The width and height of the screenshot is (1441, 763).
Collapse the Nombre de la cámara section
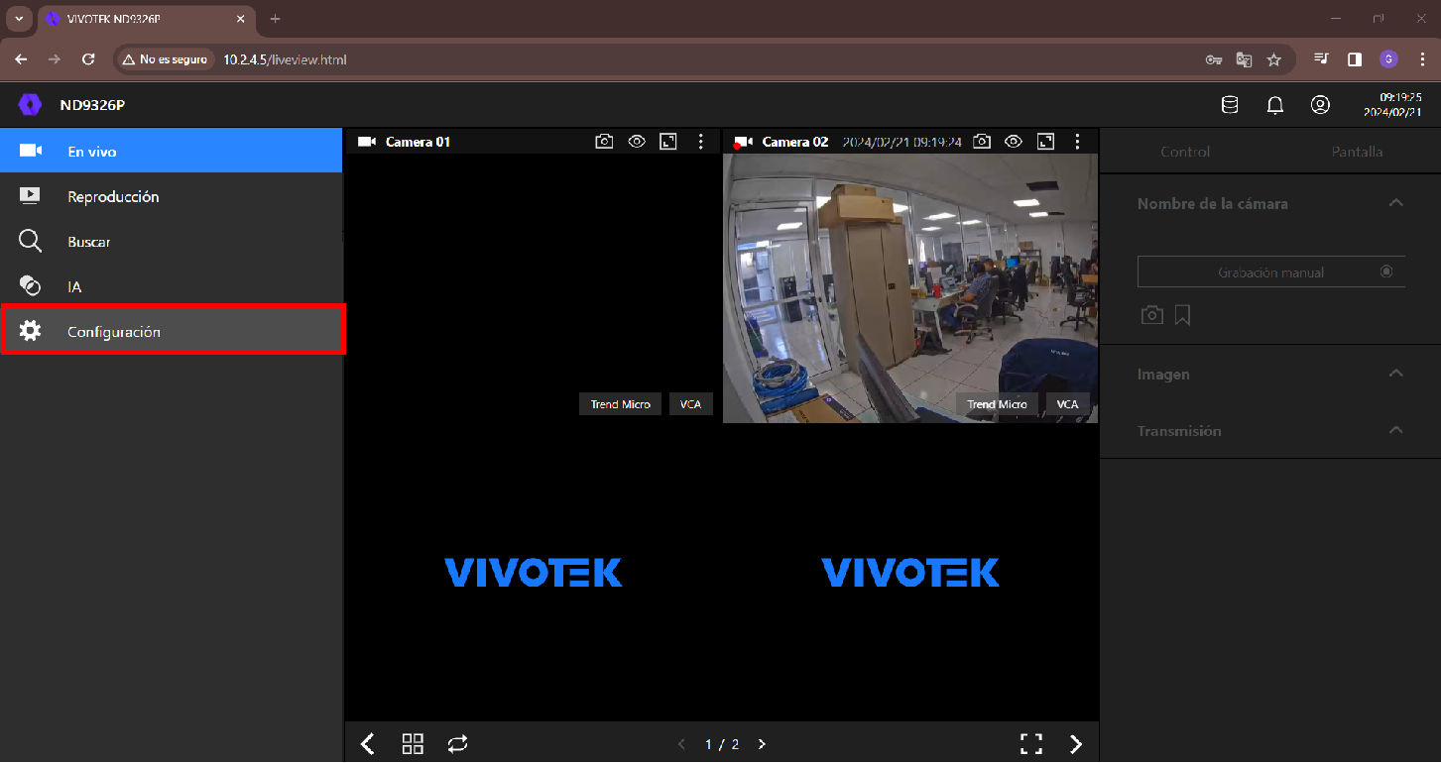tap(1396, 203)
